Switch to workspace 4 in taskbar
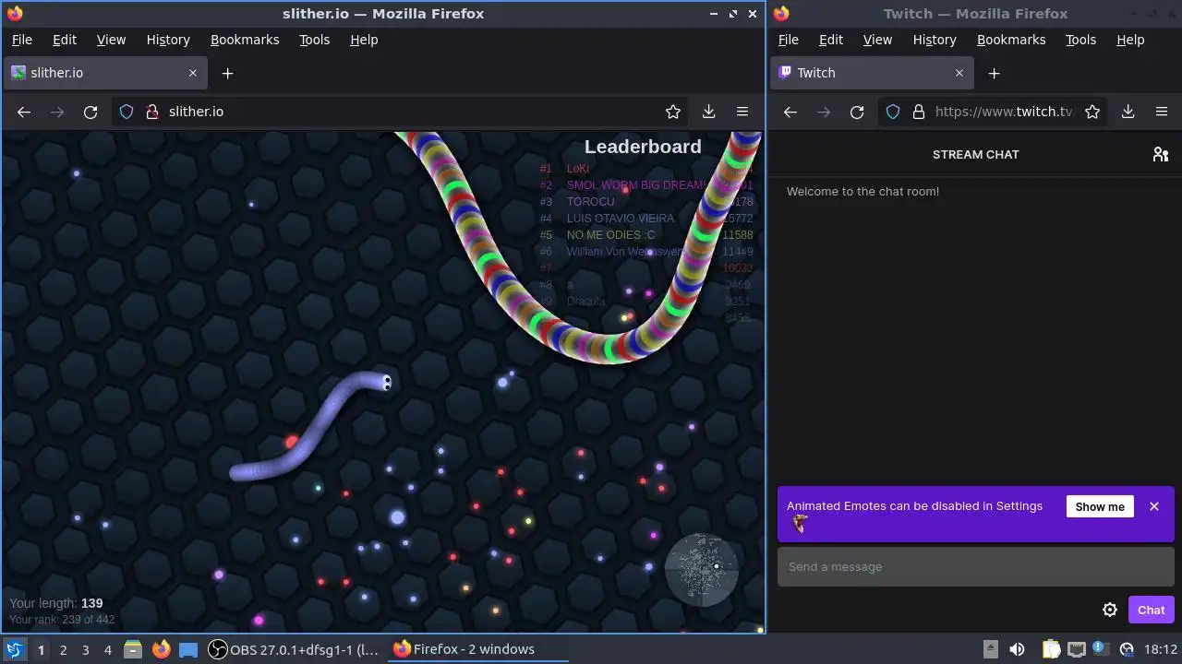 click(107, 649)
